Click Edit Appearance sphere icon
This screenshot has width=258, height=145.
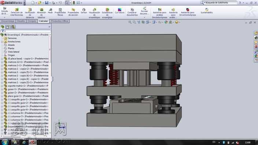point(166,22)
